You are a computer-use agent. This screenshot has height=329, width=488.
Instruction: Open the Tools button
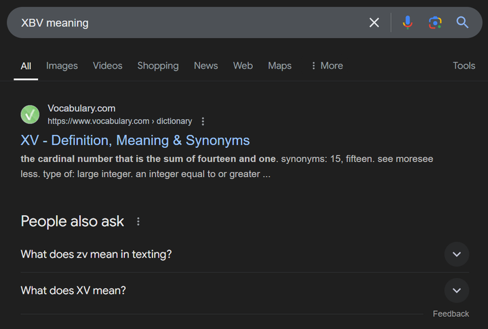pyautogui.click(x=464, y=66)
